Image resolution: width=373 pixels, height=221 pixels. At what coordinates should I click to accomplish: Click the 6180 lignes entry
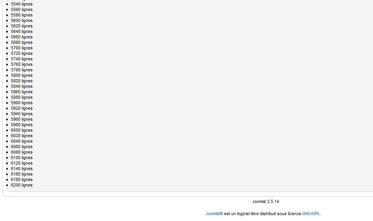pos(22,179)
